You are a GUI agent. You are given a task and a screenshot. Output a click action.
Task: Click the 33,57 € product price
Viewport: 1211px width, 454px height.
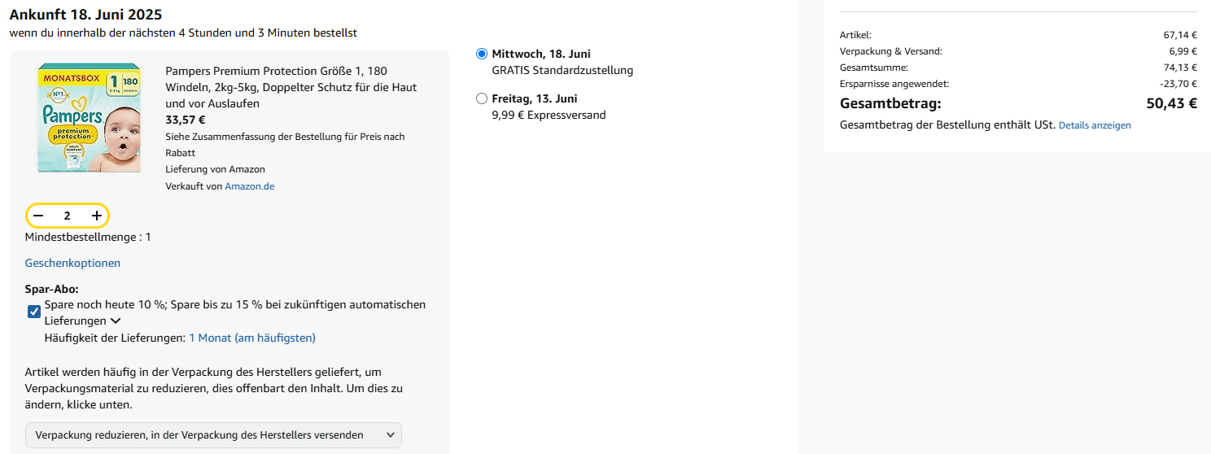(x=186, y=120)
